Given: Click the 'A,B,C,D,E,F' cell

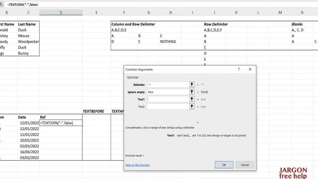Looking at the screenshot, I should (x=214, y=30).
